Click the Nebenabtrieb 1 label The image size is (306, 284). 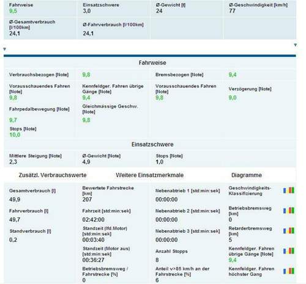tap(188, 191)
